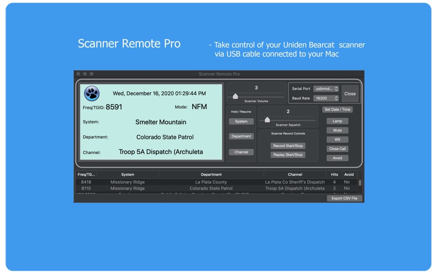Screen dimensions: 438x273
Task: Click the date and time display
Action: tap(159, 93)
